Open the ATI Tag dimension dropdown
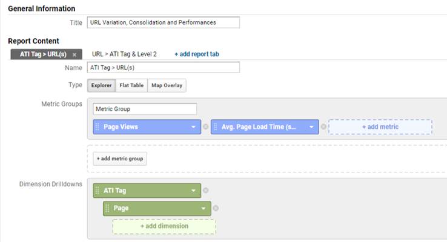Viewport: 447px width, 242px height. pos(193,191)
